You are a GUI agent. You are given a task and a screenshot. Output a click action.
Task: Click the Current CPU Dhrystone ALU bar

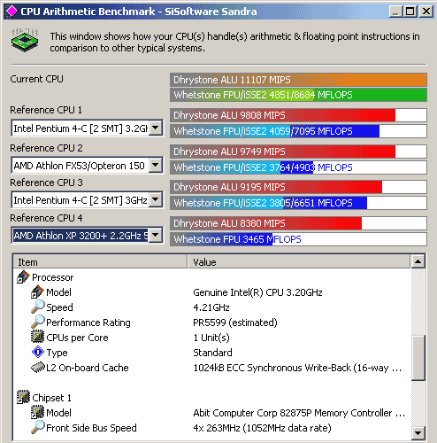pyautogui.click(x=298, y=80)
